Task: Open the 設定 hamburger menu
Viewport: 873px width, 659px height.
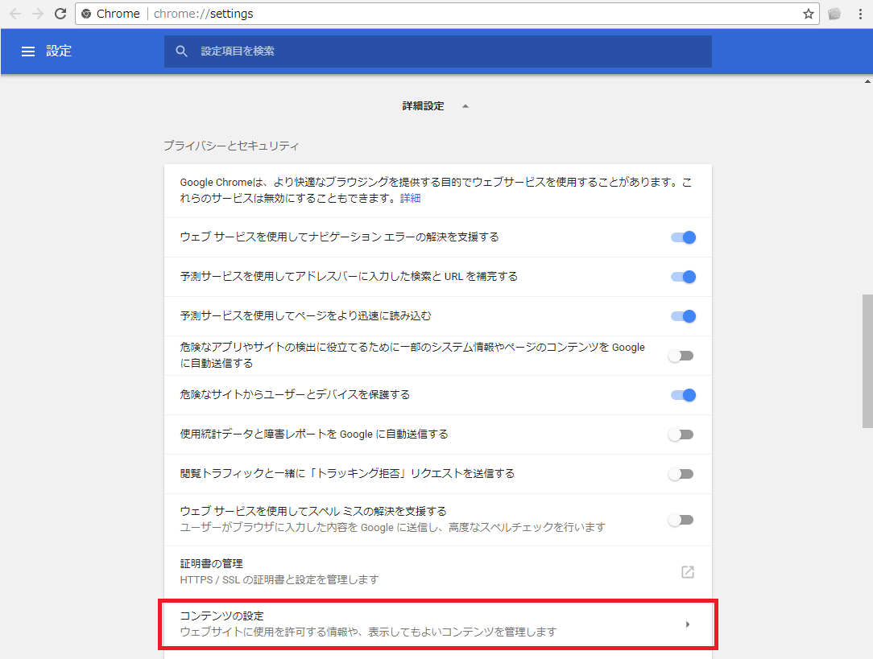Action: coord(28,51)
